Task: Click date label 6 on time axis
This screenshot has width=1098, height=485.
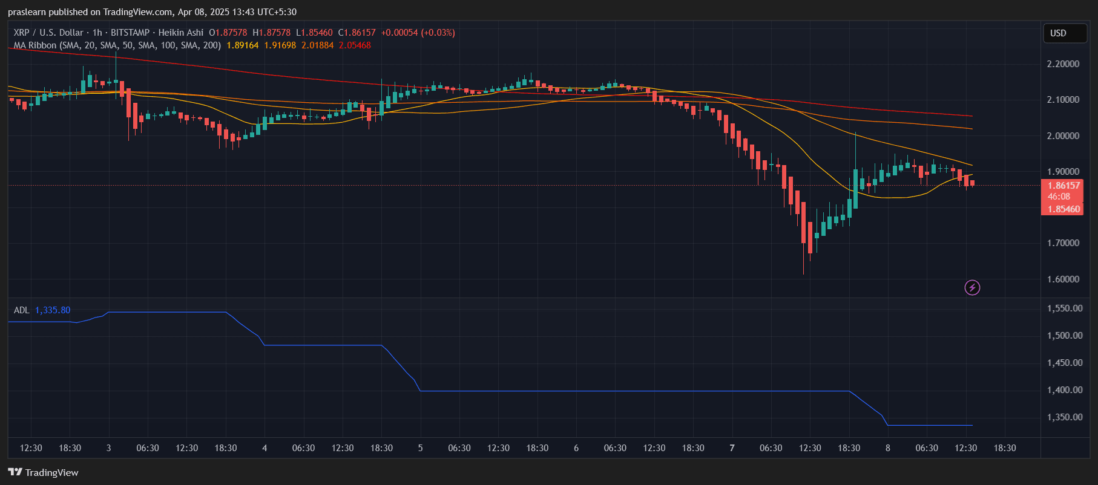Action: (576, 448)
